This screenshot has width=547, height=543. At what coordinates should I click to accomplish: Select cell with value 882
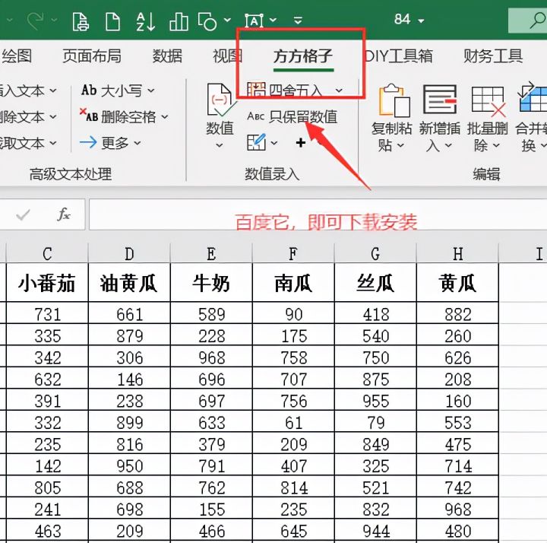click(x=457, y=313)
